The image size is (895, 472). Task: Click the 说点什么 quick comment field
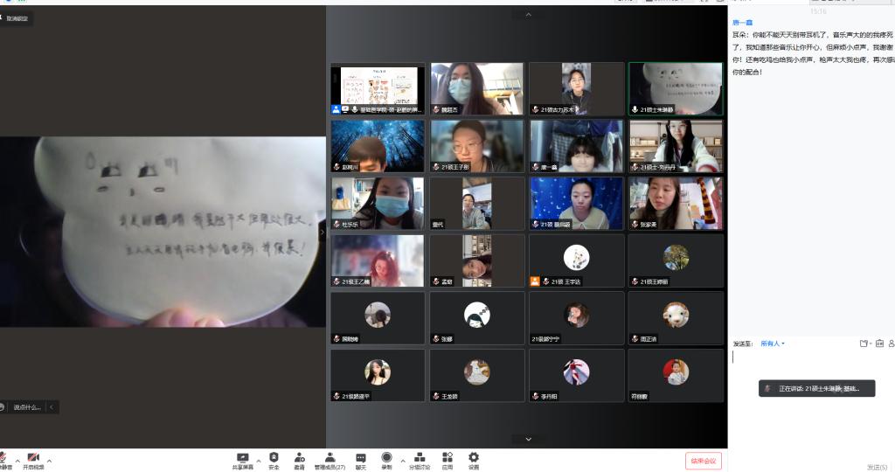[27, 406]
